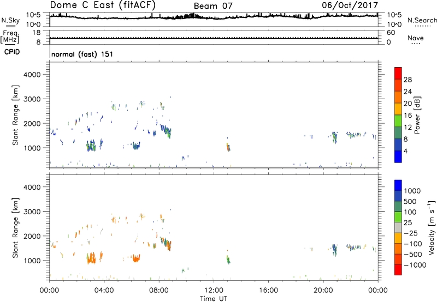Click the 'N.Search' legend label
The image size is (437, 302).
point(422,20)
